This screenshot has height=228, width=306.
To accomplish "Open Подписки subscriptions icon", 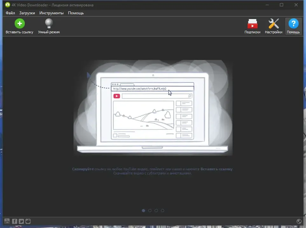I will (252, 24).
